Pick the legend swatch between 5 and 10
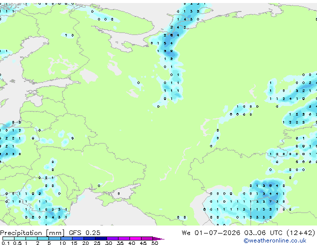Image resolution: width=317 pixels, height=245 pixels. [x=54, y=238]
